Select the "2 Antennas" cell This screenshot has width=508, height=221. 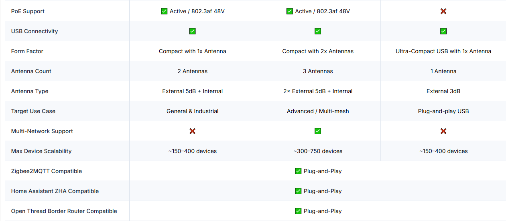193,71
